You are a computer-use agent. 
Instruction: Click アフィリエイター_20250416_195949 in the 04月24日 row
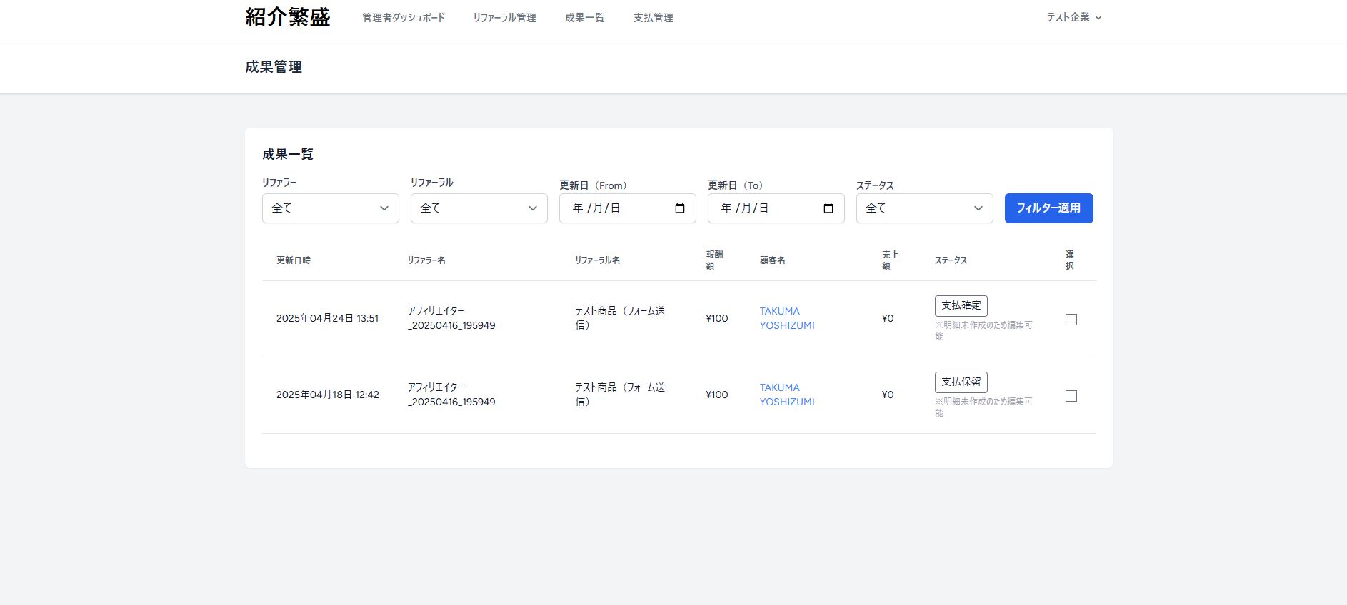[451, 318]
